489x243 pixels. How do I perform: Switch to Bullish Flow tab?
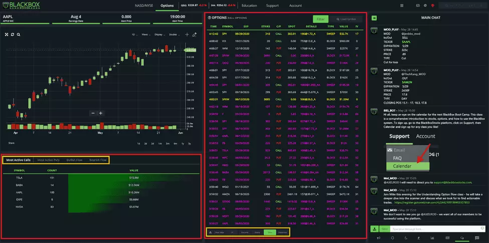point(74,160)
